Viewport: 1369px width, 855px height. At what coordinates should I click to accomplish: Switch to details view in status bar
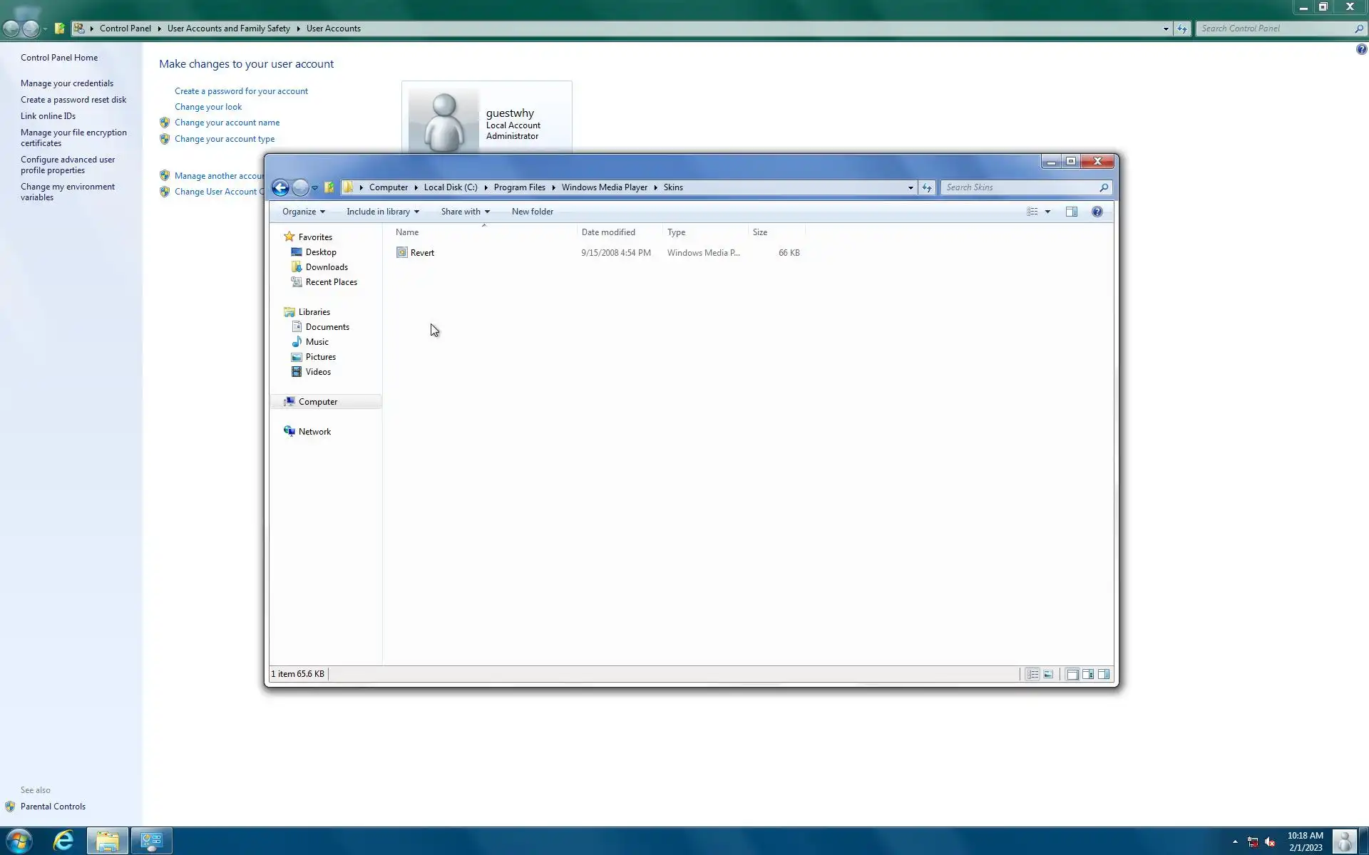click(1032, 674)
